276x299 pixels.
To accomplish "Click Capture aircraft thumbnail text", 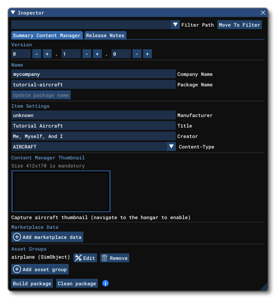I will (x=101, y=217).
